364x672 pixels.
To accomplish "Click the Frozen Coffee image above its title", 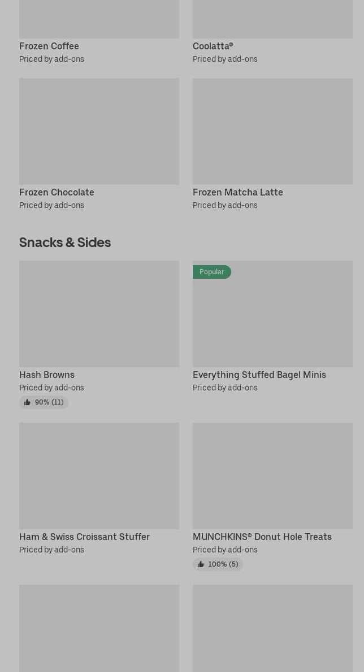I will coord(99,19).
